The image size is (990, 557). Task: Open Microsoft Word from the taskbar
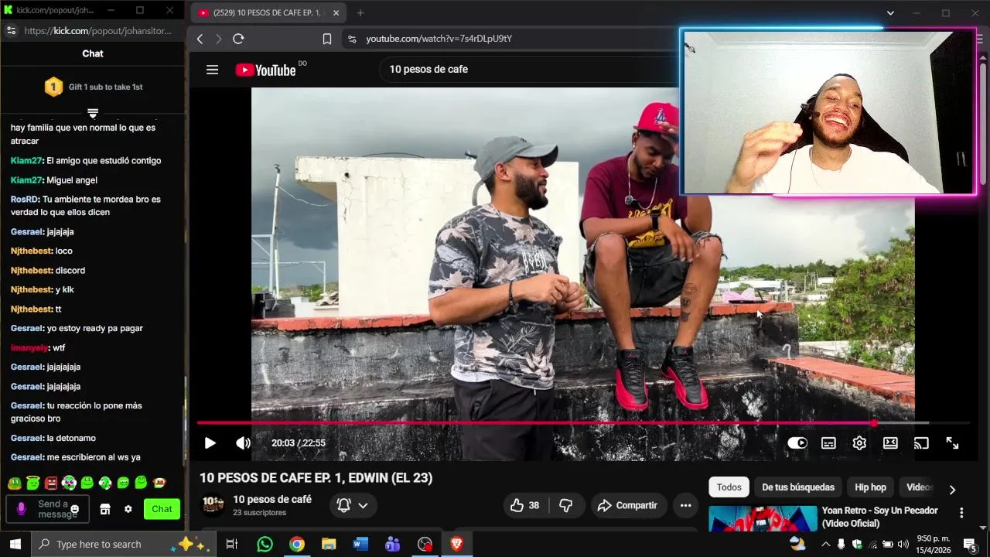[x=361, y=545]
